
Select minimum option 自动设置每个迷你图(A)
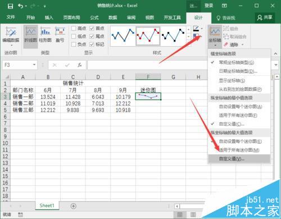click(239, 107)
